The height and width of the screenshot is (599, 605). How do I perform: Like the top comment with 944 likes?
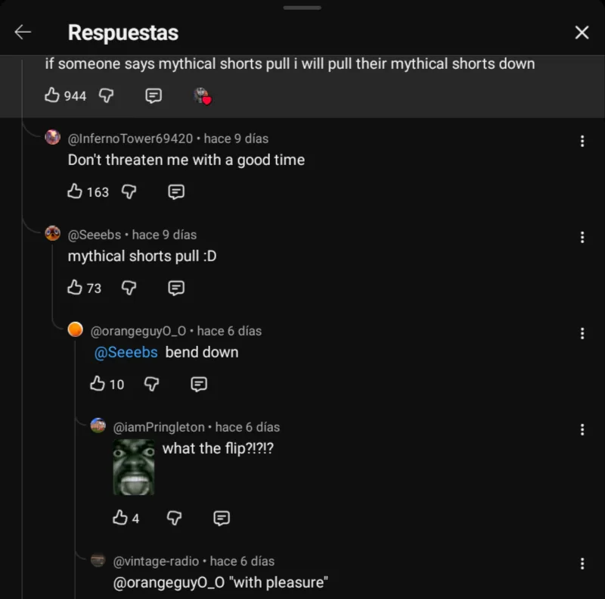pyautogui.click(x=52, y=95)
